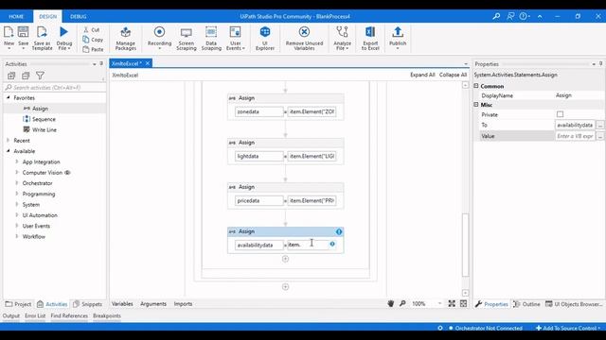Open Manage Packages
The height and width of the screenshot is (340, 606).
pos(126,38)
